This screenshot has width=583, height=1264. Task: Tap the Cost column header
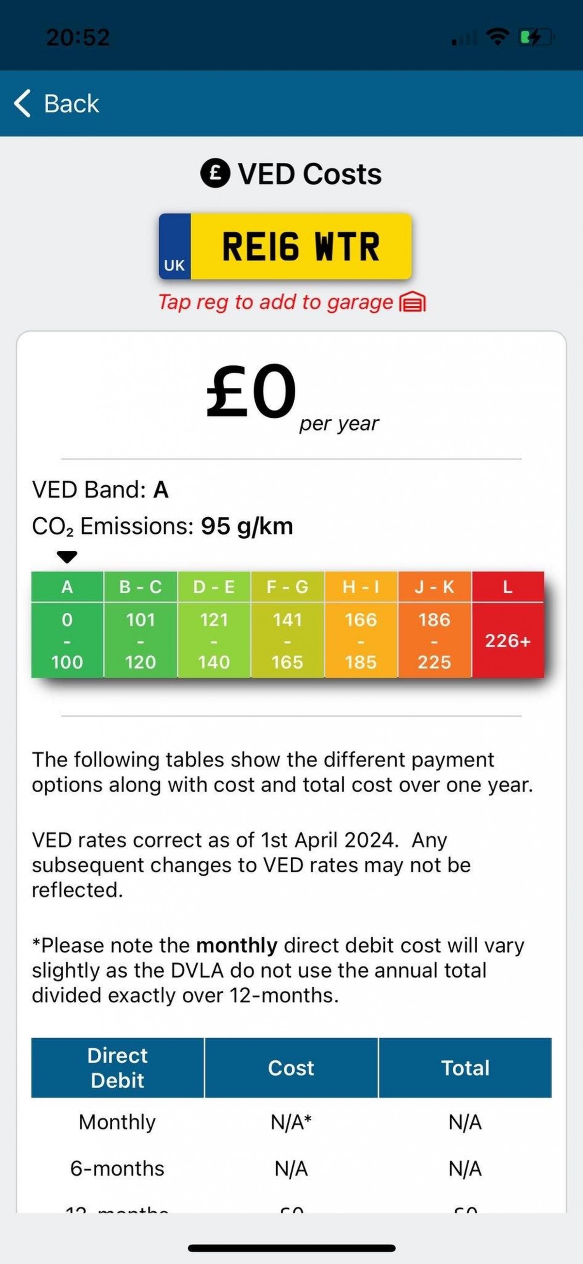pyautogui.click(x=291, y=1068)
